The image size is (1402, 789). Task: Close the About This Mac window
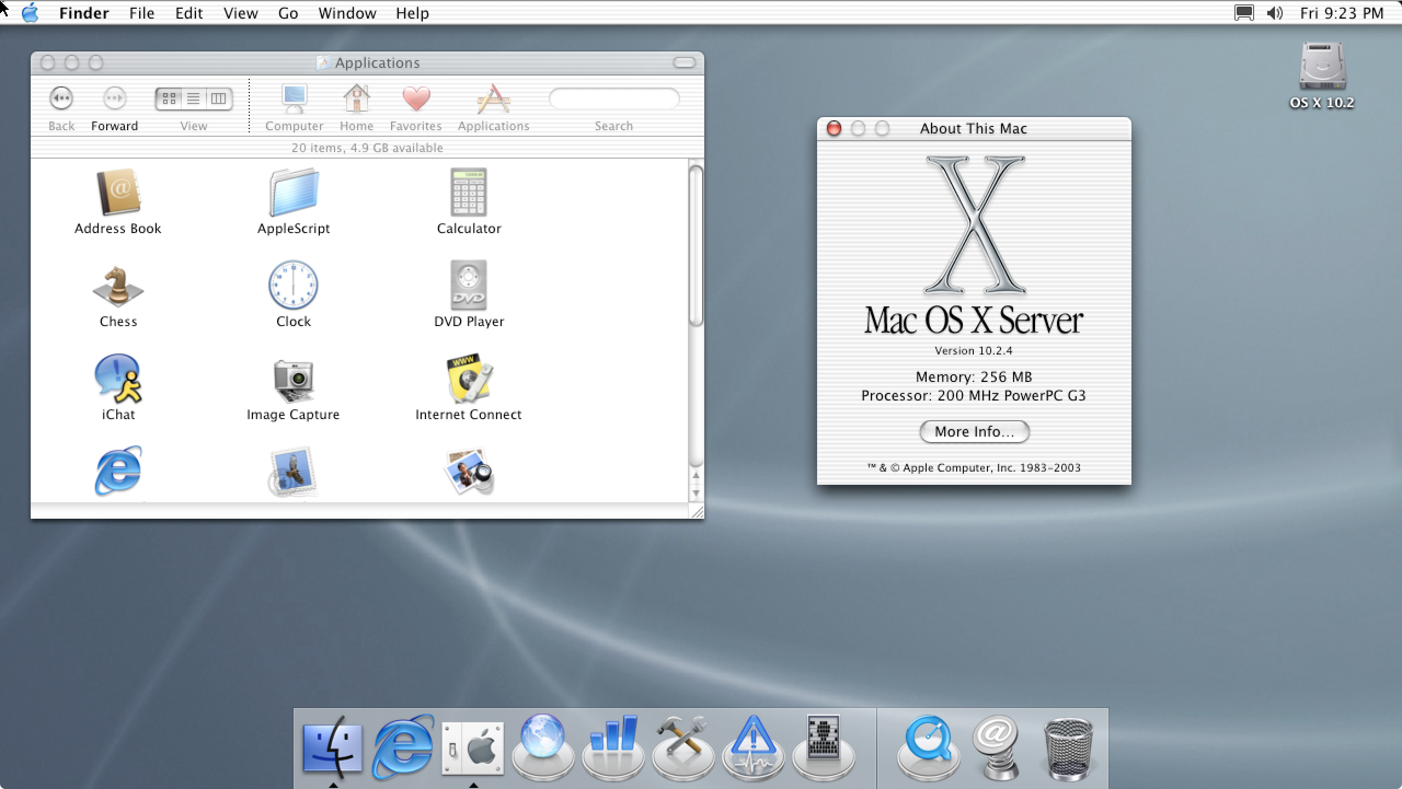pyautogui.click(x=834, y=129)
